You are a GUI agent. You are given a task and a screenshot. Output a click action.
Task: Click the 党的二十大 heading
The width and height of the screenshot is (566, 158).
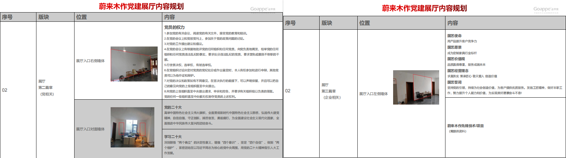(x=173, y=107)
